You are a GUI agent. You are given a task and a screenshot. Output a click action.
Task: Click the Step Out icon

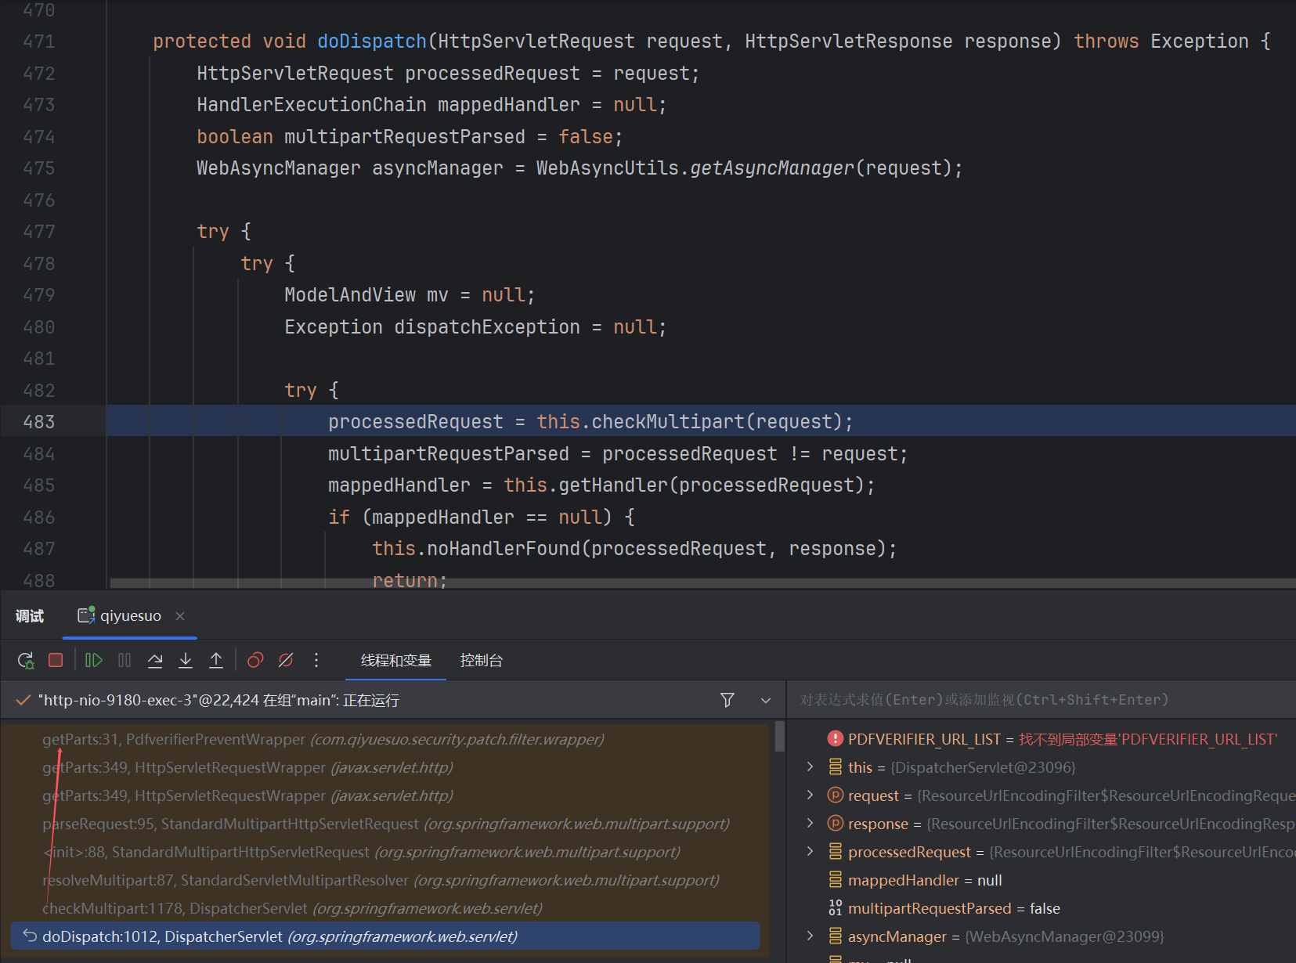pyautogui.click(x=216, y=661)
